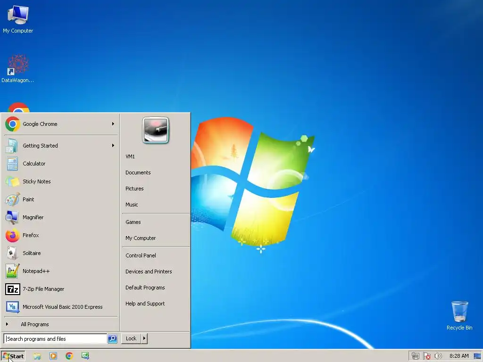Click the volume speaker tray icon
This screenshot has width=483, height=362.
[438, 356]
